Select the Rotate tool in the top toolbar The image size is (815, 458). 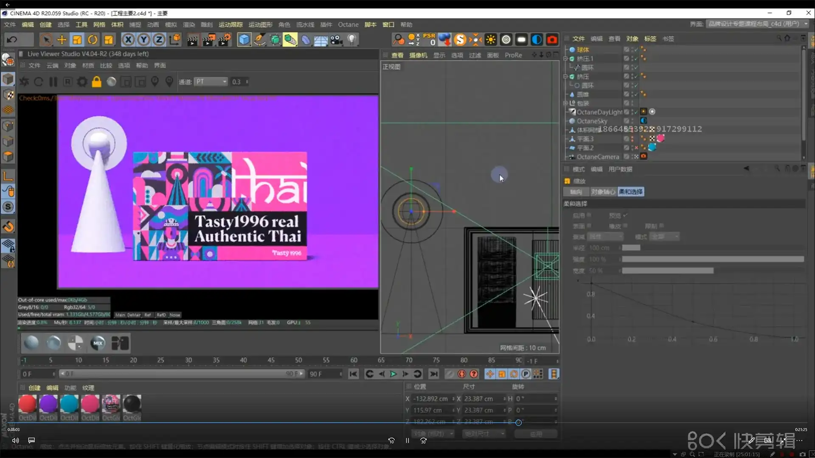[x=93, y=40]
